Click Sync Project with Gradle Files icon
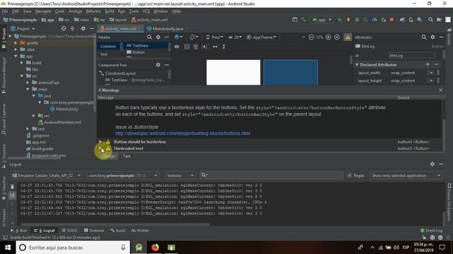This screenshot has height=254, width=453. (402, 20)
